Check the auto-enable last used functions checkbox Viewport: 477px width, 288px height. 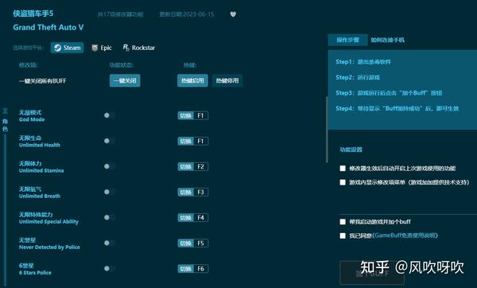coord(343,169)
